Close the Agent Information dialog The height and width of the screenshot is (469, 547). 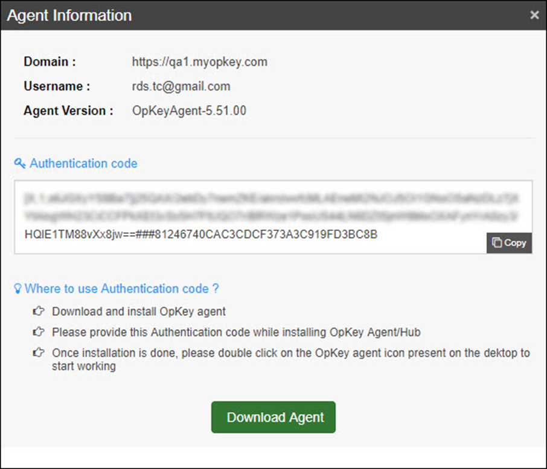point(534,15)
